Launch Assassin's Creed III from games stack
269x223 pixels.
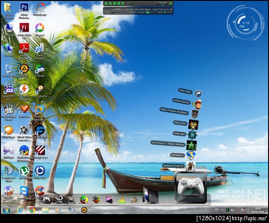click(x=191, y=166)
